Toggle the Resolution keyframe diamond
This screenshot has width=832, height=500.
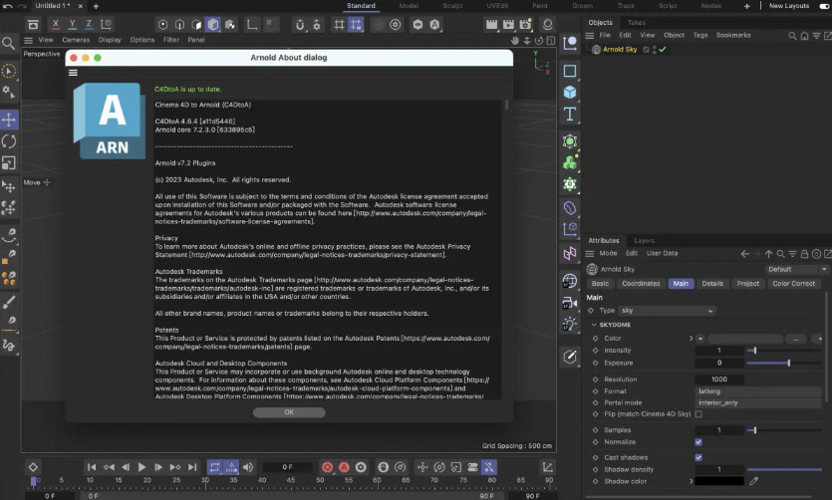point(595,379)
